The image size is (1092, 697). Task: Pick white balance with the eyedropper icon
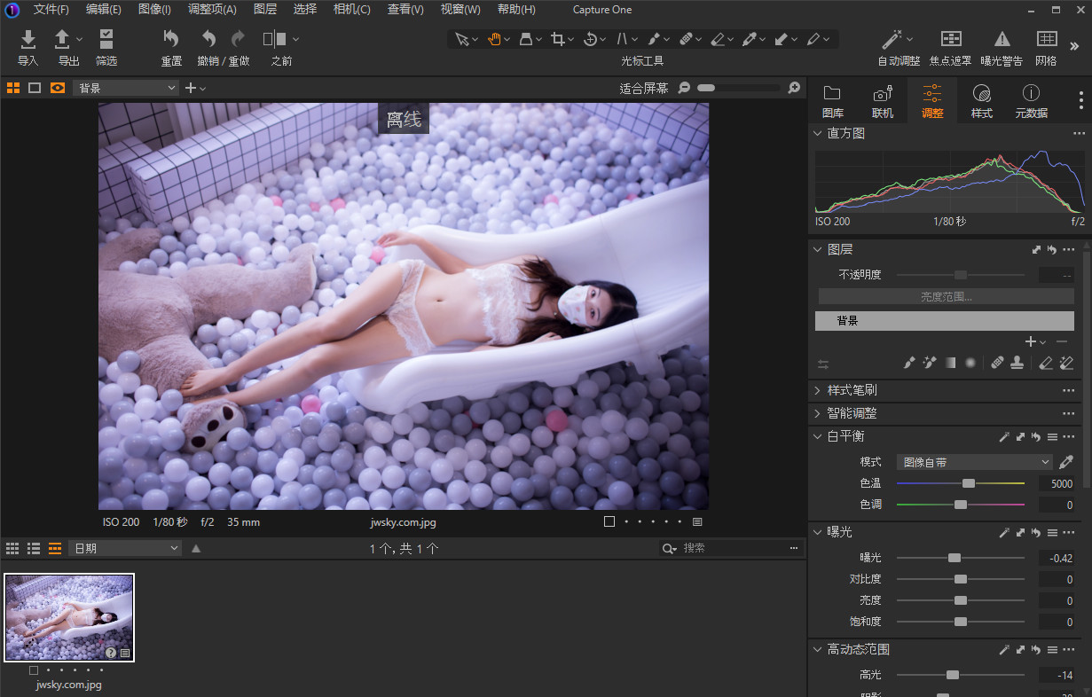(x=1066, y=461)
